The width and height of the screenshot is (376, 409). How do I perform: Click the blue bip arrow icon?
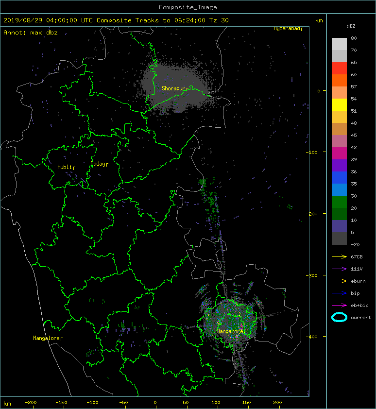coord(339,293)
